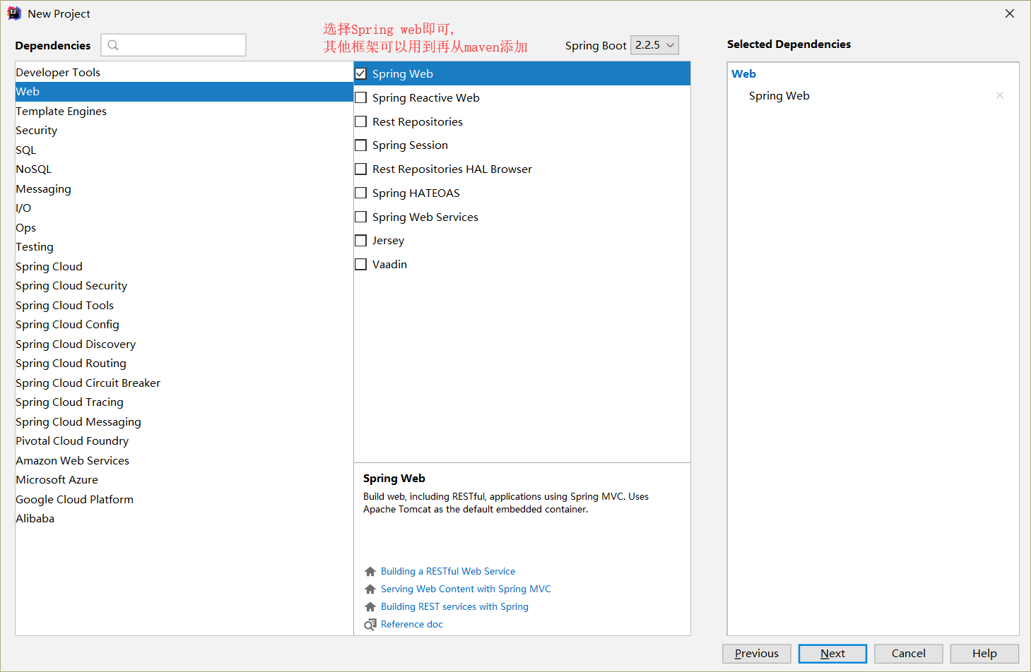Open the Template Engines category
Image resolution: width=1031 pixels, height=672 pixels.
point(184,111)
